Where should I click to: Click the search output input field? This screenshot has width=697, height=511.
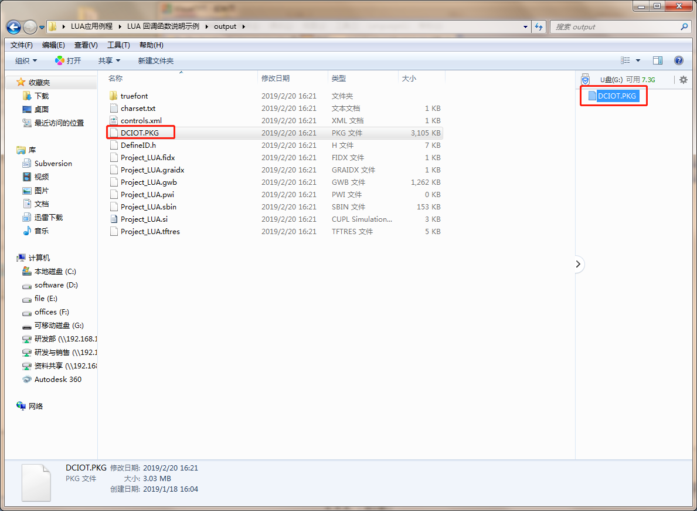tap(616, 26)
